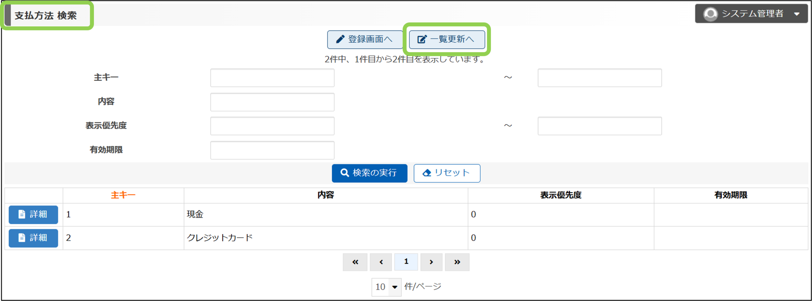This screenshot has width=812, height=301.
Task: Sort by 有効期限 column header
Action: tap(730, 195)
